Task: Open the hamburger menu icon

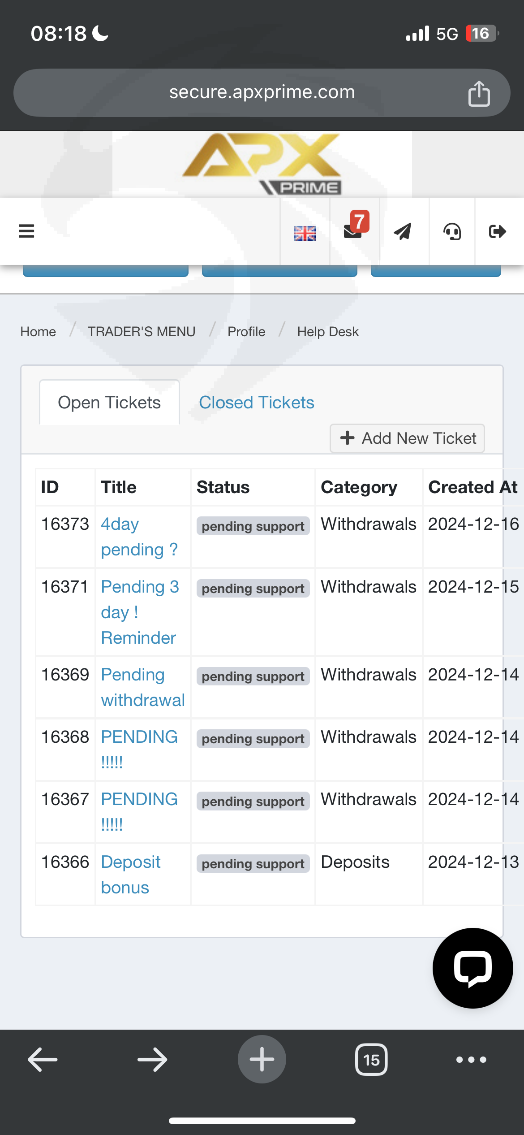Action: click(x=26, y=231)
